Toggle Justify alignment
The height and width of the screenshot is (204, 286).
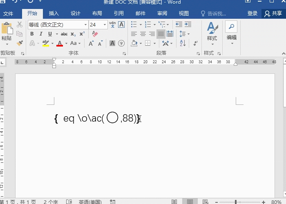pos(161,34)
